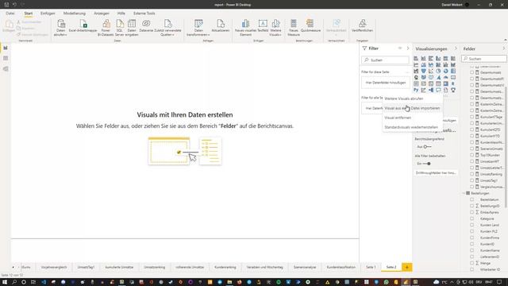Click the Save icon in the title bar
This screenshot has width=508, height=286.
tap(6, 5)
